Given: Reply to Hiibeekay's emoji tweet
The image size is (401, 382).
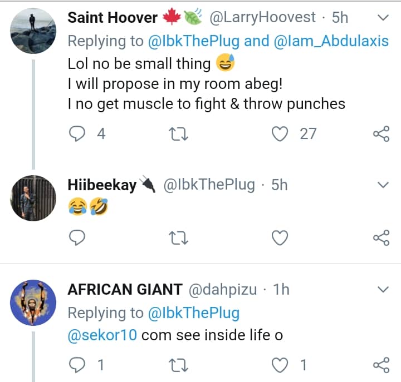Looking at the screenshot, I should click(x=77, y=238).
